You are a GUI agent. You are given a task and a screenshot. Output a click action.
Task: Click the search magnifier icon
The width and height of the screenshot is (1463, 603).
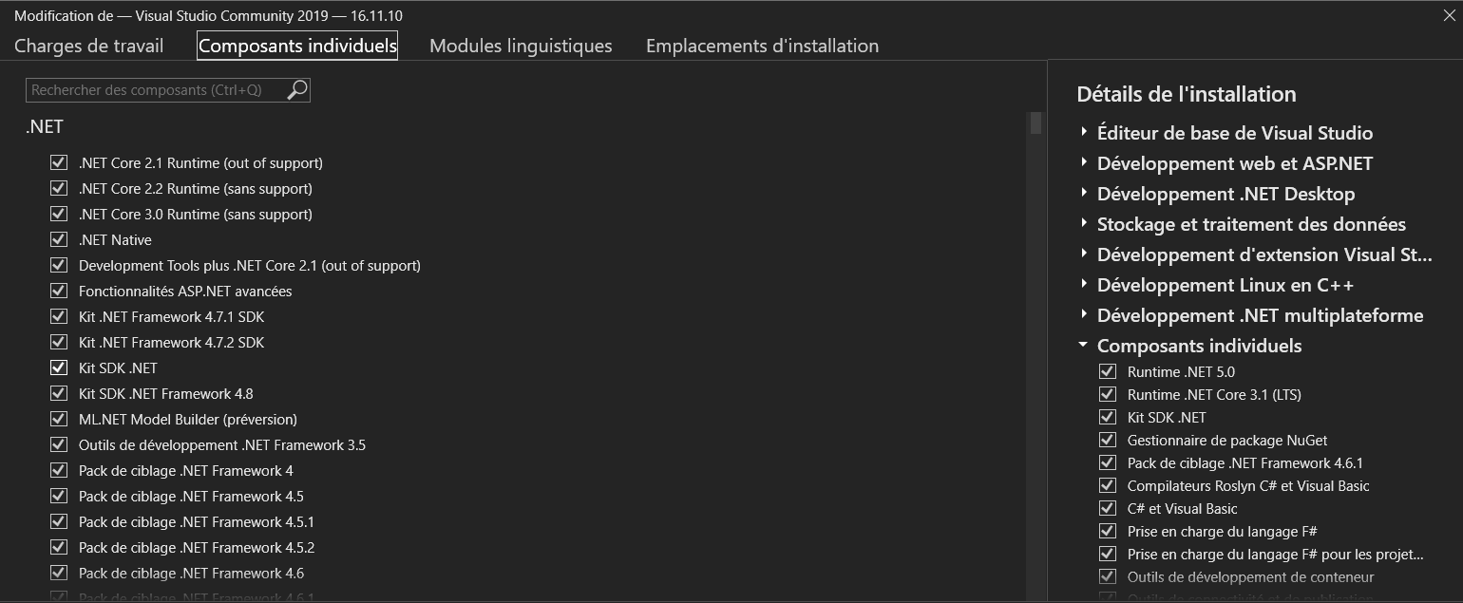point(296,89)
